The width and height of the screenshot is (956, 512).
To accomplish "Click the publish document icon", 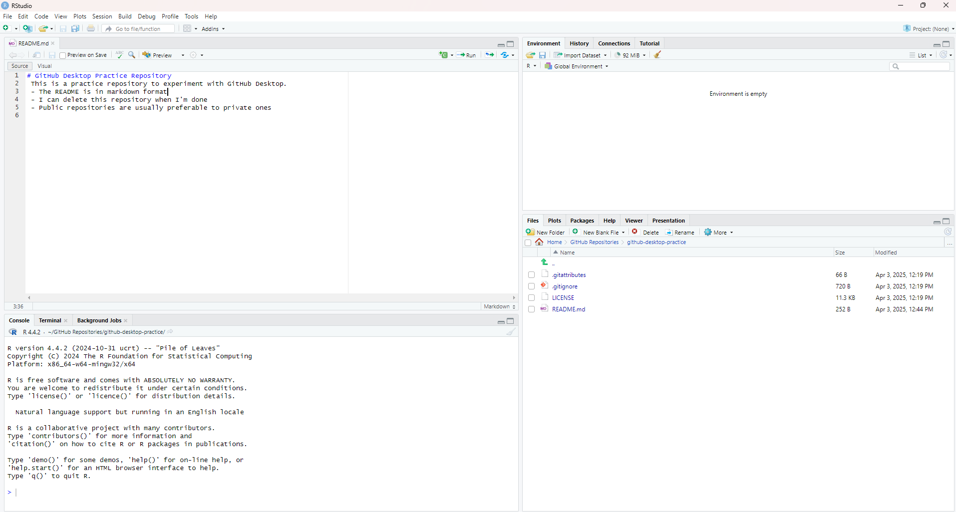I will 505,55.
